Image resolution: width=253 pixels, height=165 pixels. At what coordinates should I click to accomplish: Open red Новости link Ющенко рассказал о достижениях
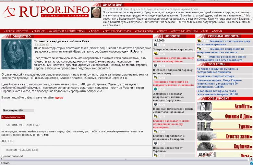click(171, 124)
